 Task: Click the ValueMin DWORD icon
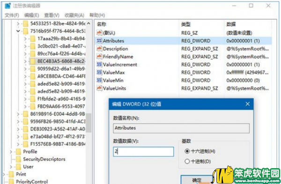[99, 80]
